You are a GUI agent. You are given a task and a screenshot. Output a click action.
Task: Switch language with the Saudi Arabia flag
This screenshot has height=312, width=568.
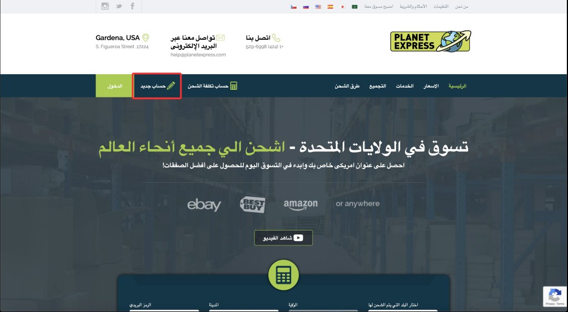point(354,7)
